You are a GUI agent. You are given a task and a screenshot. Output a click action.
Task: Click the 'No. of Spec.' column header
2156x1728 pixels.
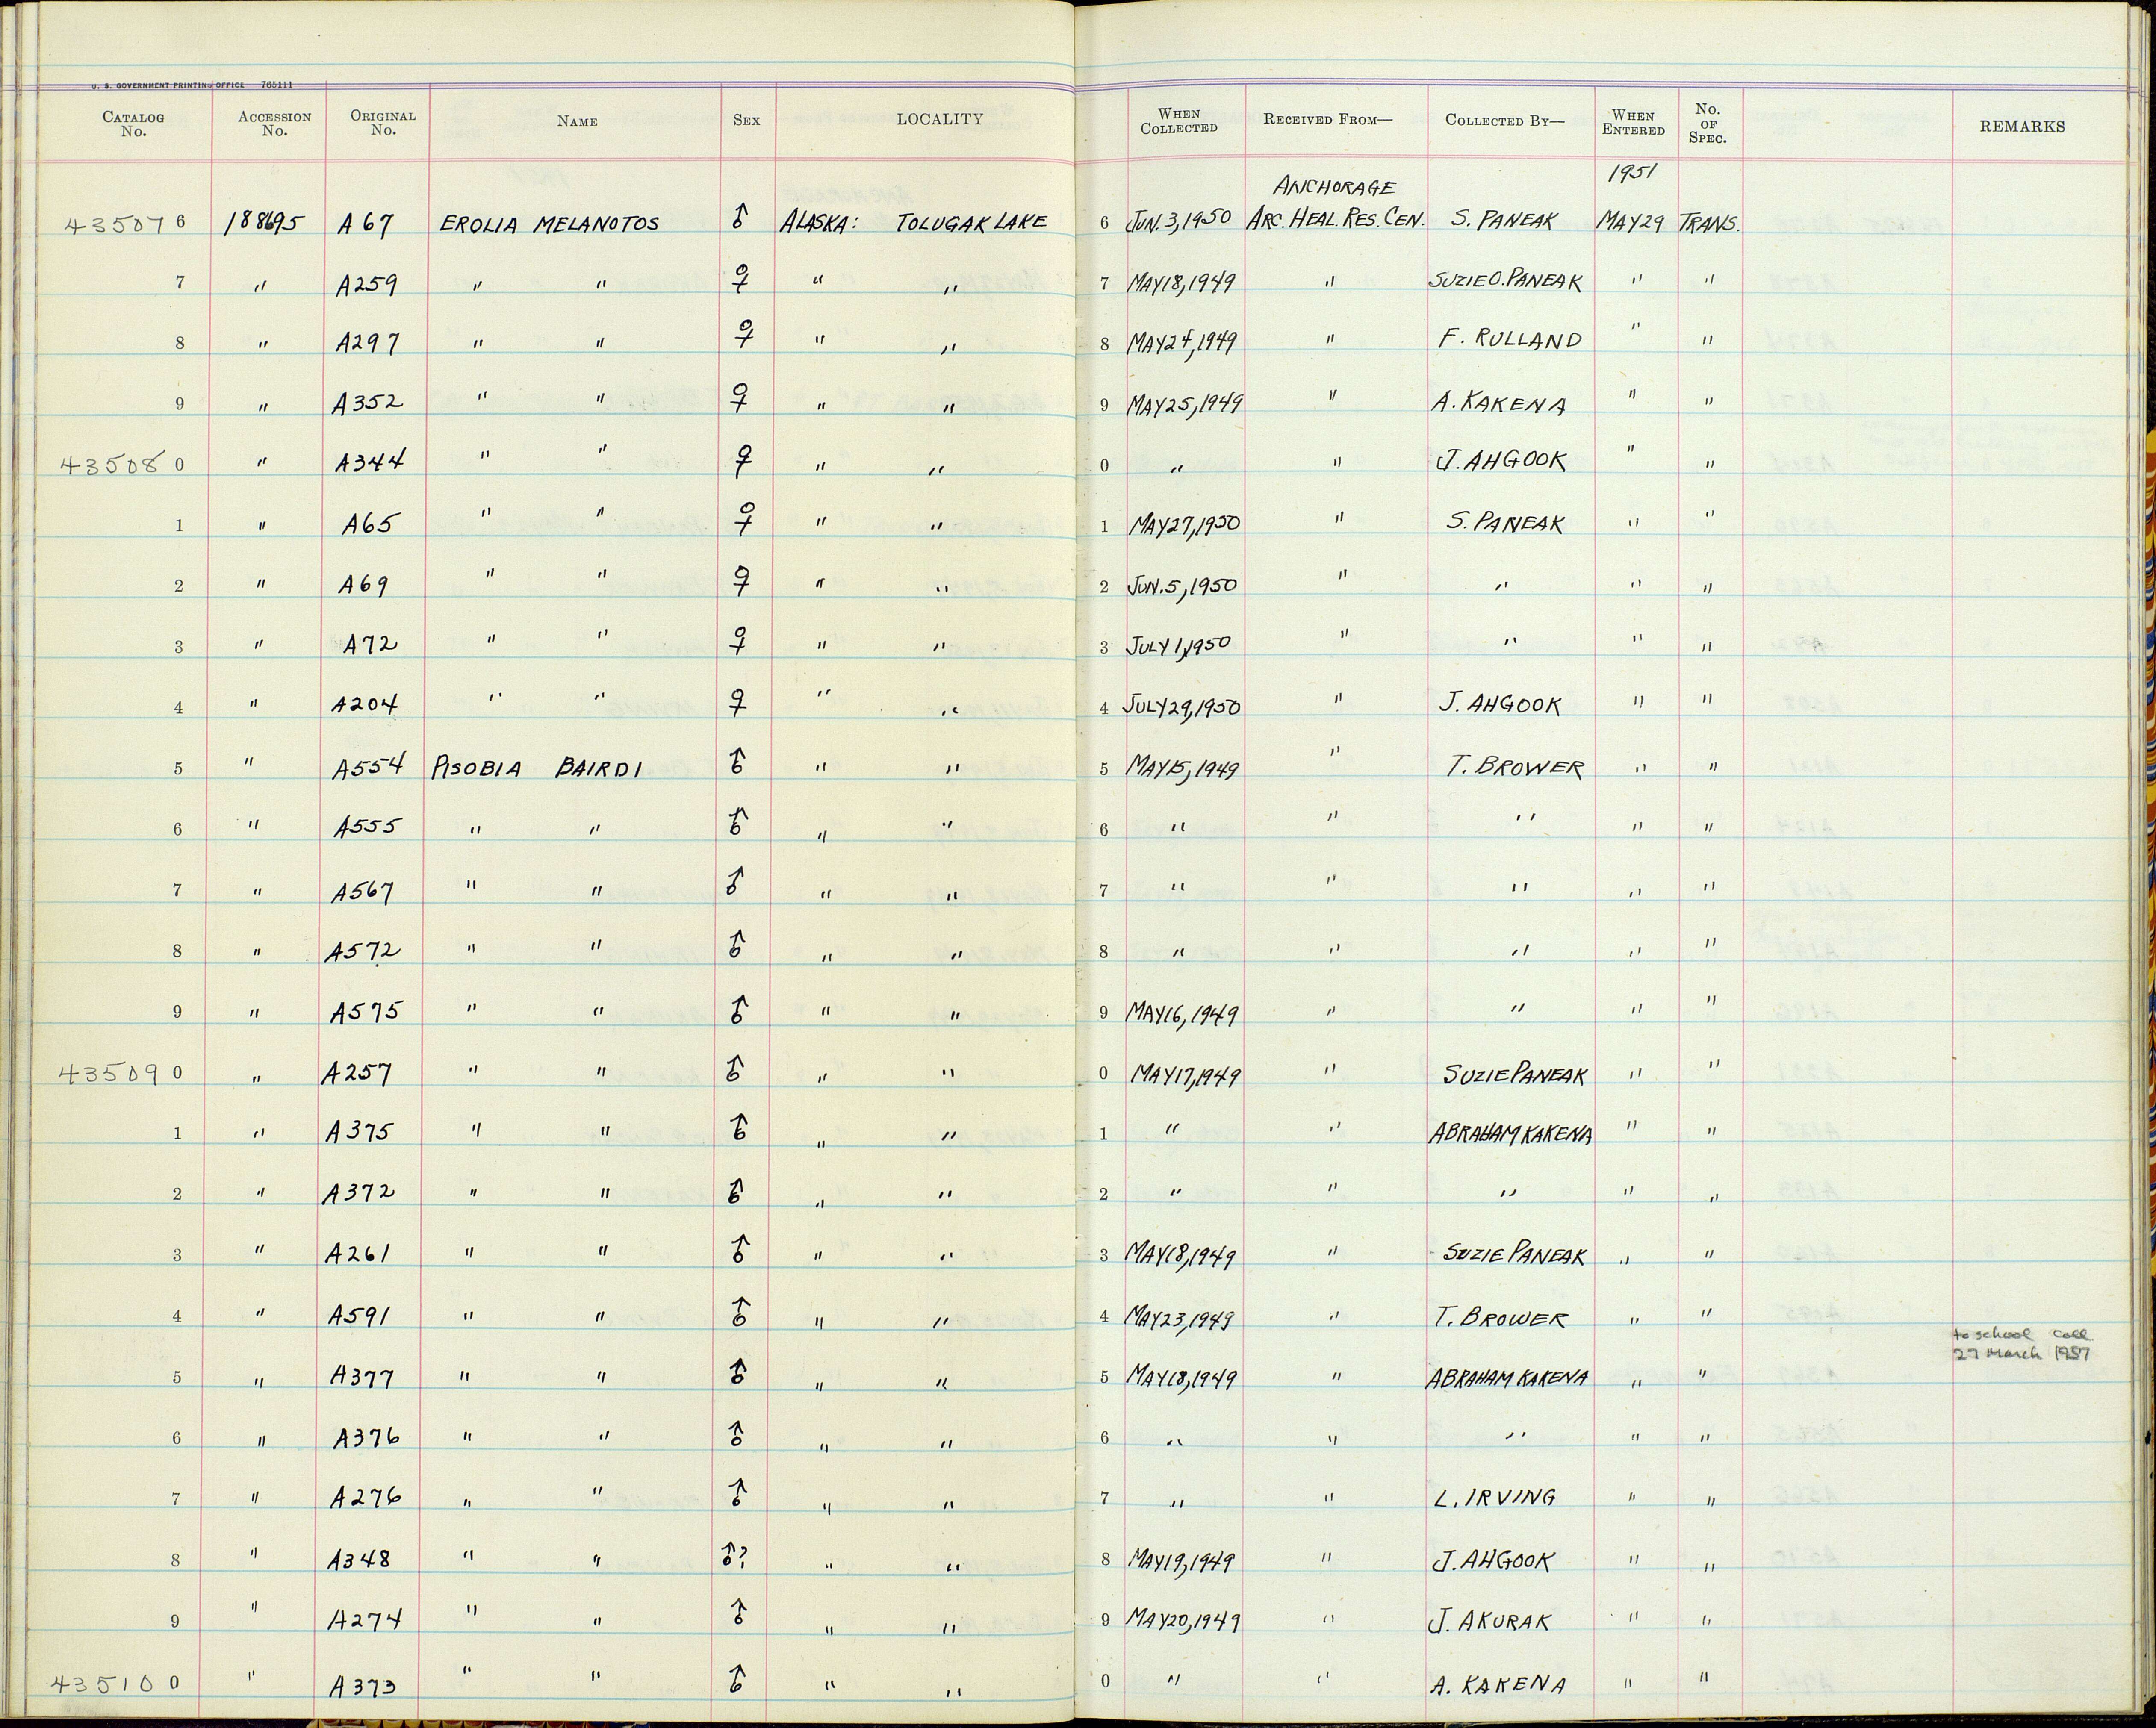(1707, 123)
